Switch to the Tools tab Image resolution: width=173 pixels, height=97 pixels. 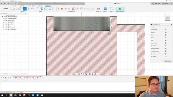coord(40,6)
